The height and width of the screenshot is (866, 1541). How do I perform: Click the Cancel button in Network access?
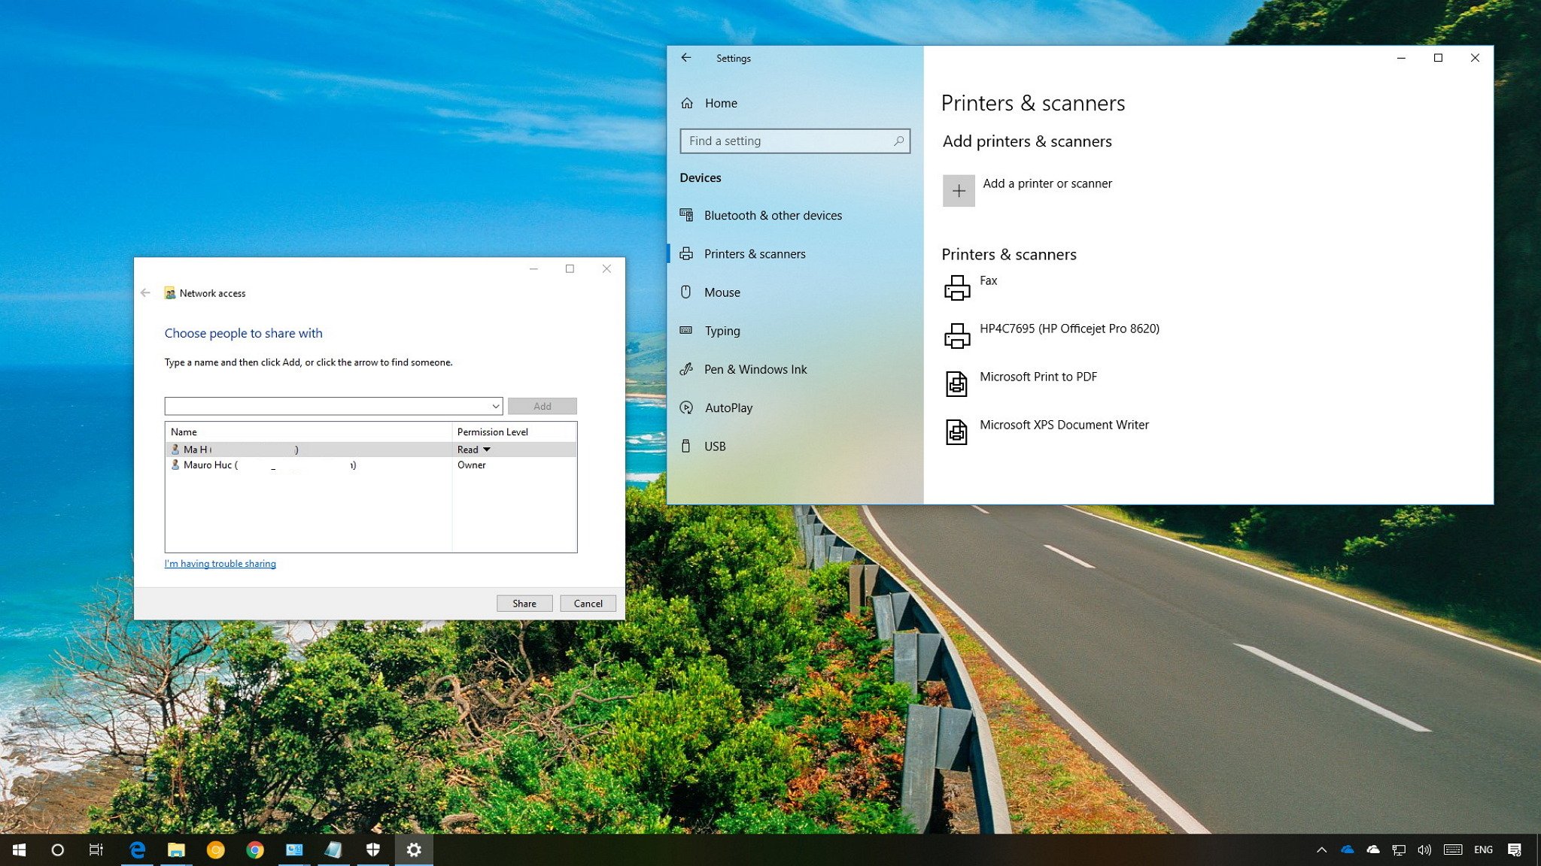point(588,603)
